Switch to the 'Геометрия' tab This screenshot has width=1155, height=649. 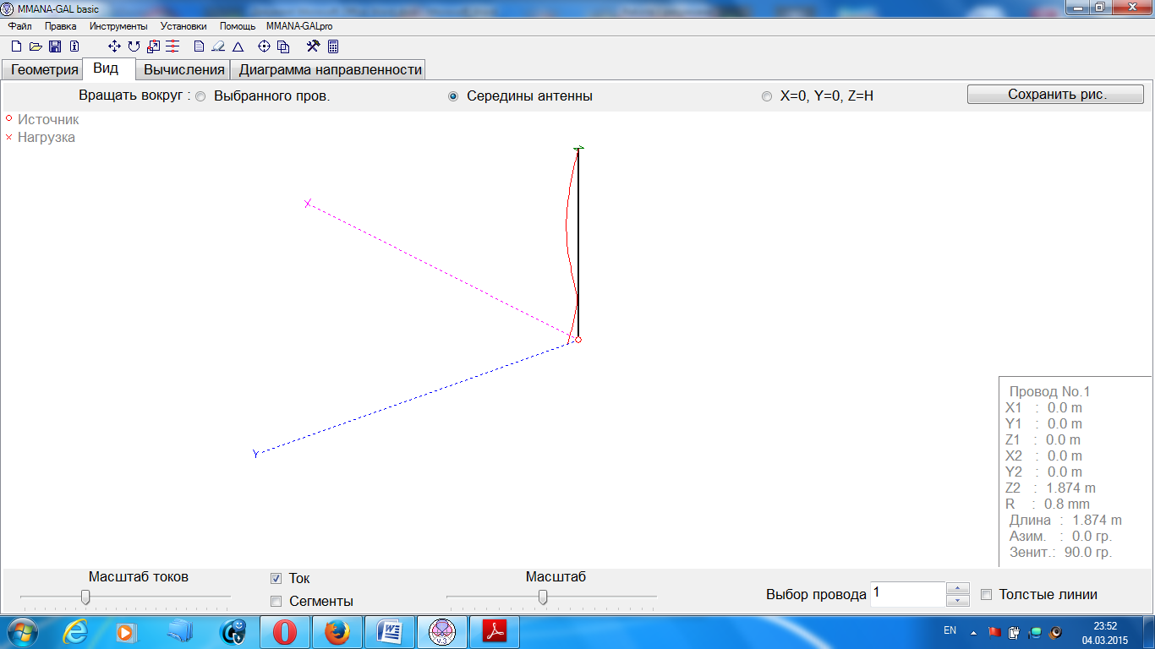(x=44, y=70)
